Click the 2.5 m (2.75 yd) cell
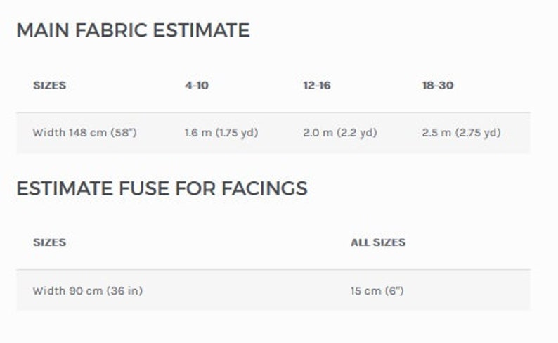 (x=461, y=133)
